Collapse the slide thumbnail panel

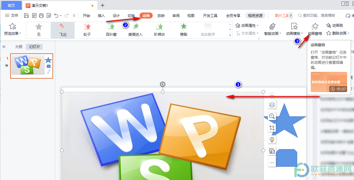coord(4,47)
